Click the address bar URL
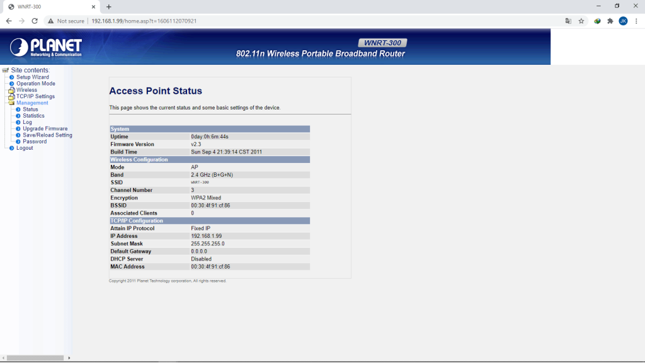Image resolution: width=645 pixels, height=363 pixels. click(x=144, y=21)
